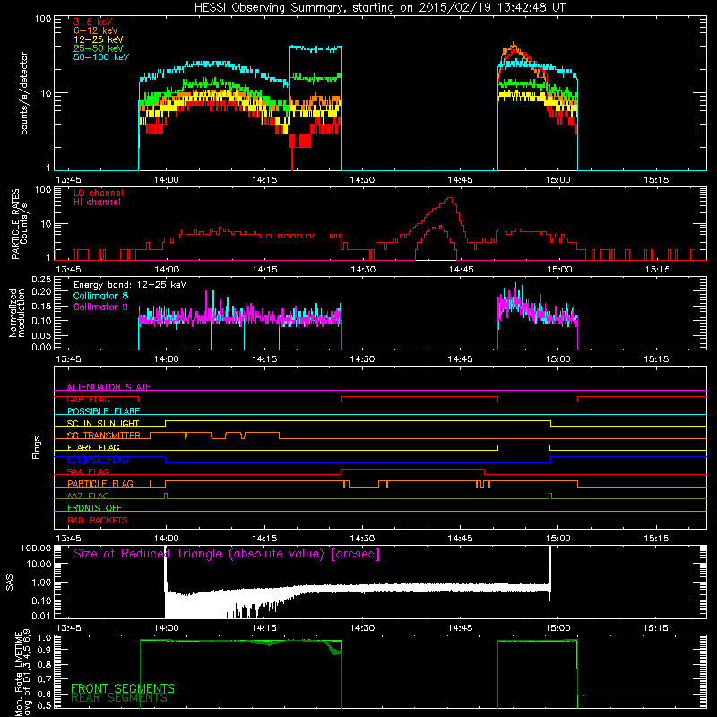
Task: Select the green 25-50 keV legend entry
Action: click(x=99, y=48)
